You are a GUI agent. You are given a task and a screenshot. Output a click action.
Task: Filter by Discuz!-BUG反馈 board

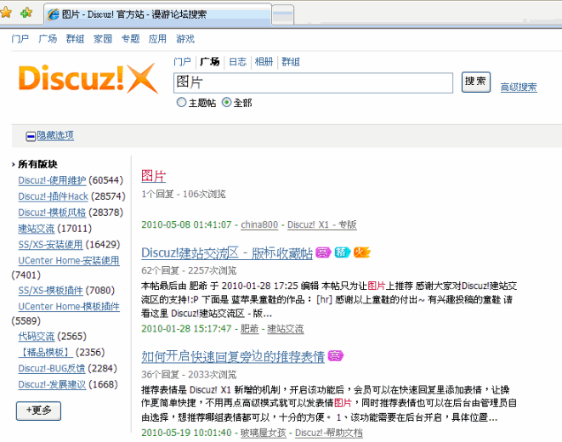(x=52, y=368)
